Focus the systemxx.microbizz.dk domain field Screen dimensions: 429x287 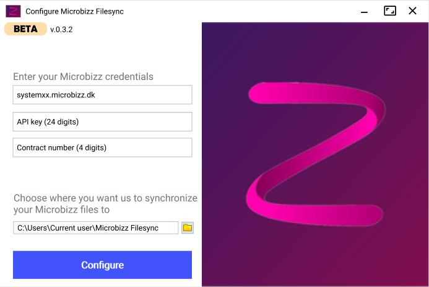pos(102,95)
